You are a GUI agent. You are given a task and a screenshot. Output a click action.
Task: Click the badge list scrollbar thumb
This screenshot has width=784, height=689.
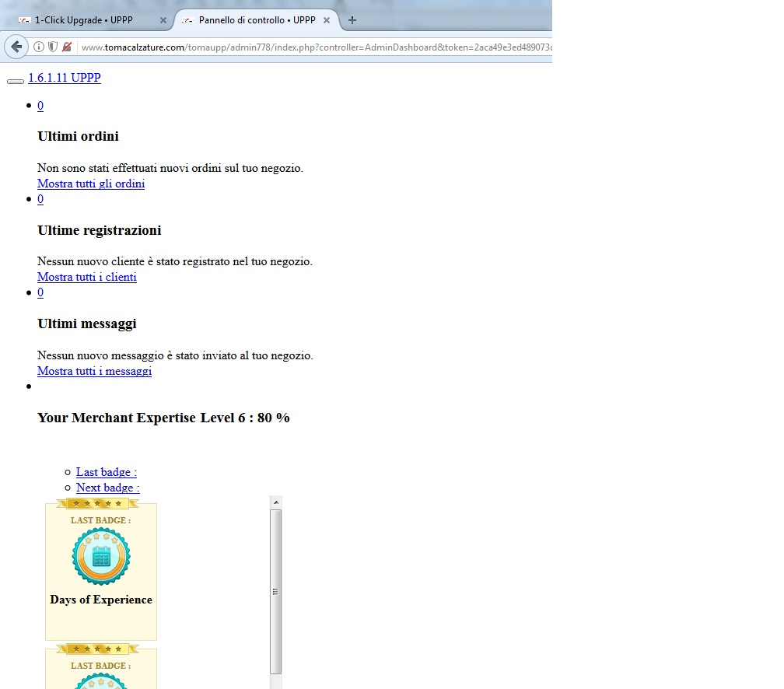pyautogui.click(x=275, y=592)
